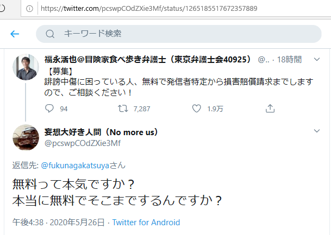This screenshot has width=331, height=235.
Task: View site information icon in address bar
Action: [29, 8]
